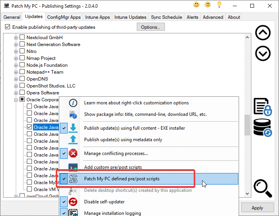This screenshot has width=279, height=216.
Task: Click the tree scrollbar down arrow
Action: click(x=247, y=193)
